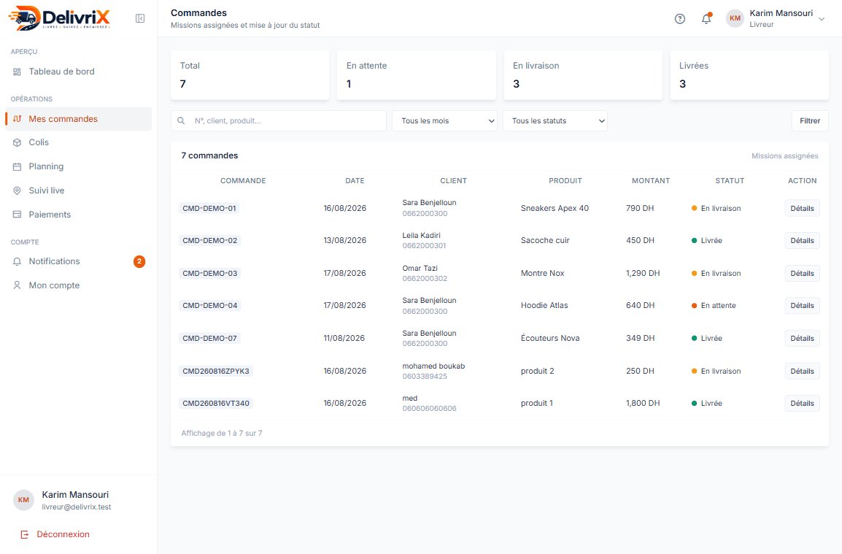Open the Paiements page
Screen dimensions: 842x554
click(78, 215)
